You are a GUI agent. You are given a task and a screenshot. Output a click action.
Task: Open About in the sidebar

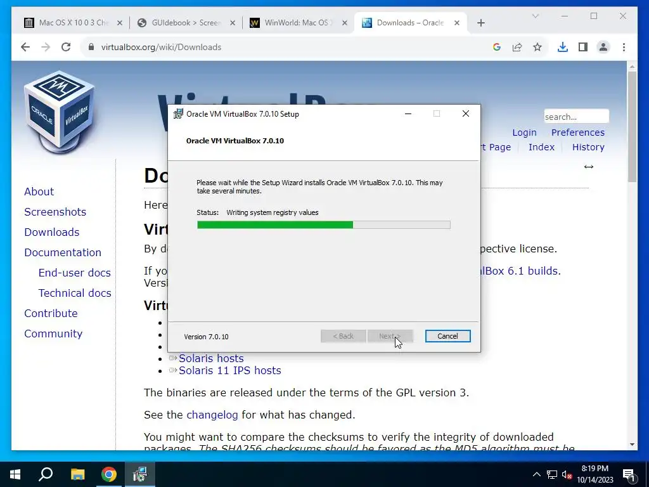(39, 192)
